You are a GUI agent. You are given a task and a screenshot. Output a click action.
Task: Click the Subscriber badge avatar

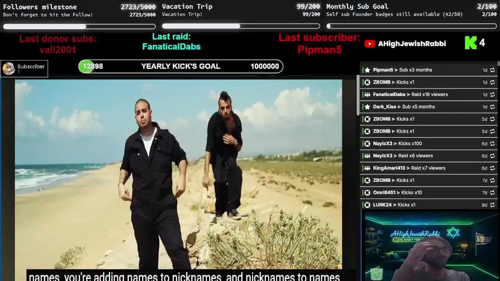[9, 69]
